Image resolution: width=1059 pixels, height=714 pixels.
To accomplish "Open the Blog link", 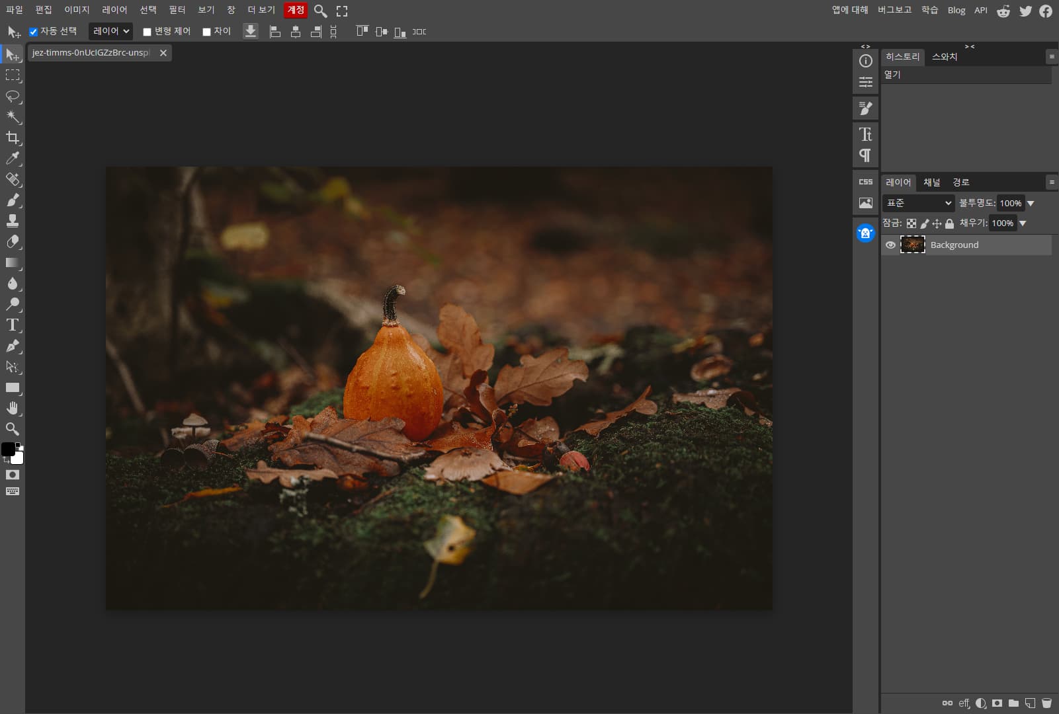I will (x=956, y=10).
